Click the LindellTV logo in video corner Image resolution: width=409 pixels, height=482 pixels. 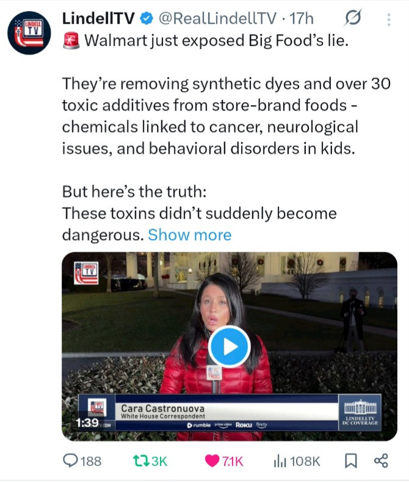(86, 273)
